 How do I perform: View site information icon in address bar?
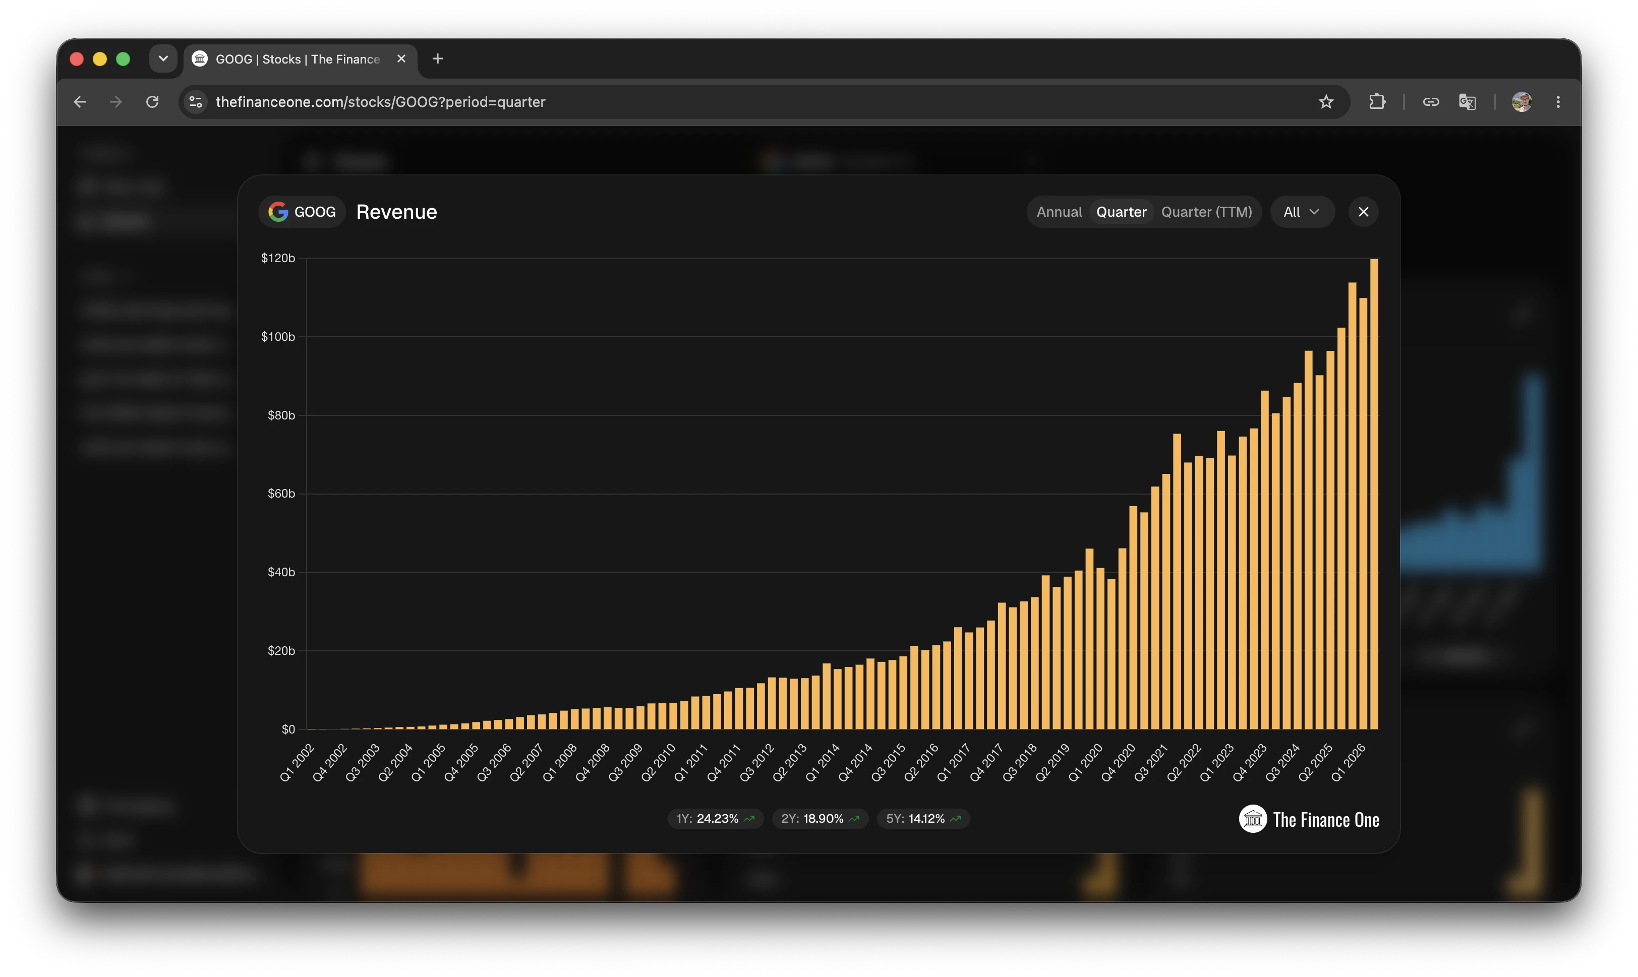196,101
